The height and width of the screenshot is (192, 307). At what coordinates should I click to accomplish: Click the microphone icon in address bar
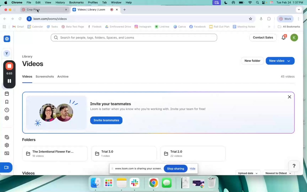(261, 19)
